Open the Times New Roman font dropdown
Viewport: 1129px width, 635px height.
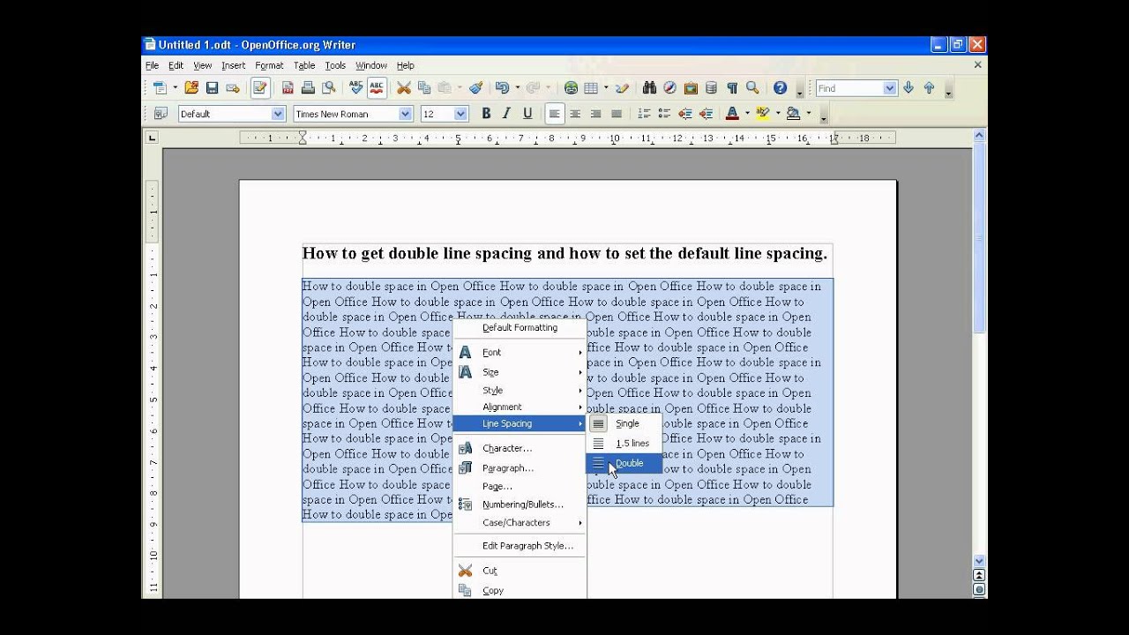pyautogui.click(x=405, y=114)
